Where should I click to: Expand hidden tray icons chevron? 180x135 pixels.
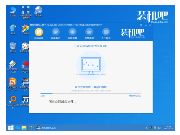[x=147, y=128]
